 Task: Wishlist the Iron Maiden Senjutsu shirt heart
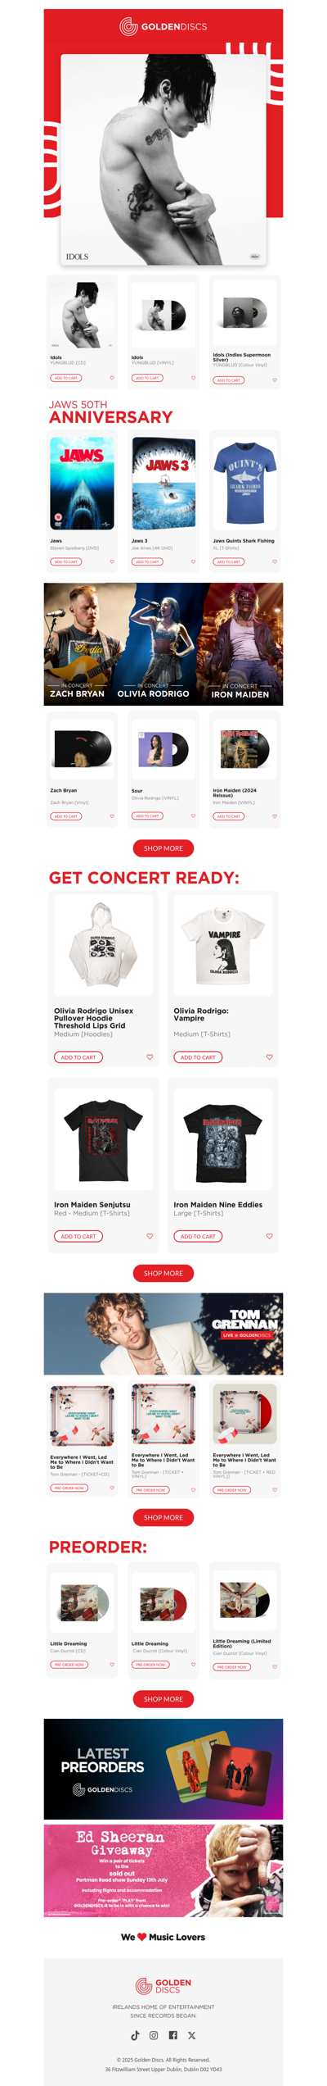[x=150, y=1235]
